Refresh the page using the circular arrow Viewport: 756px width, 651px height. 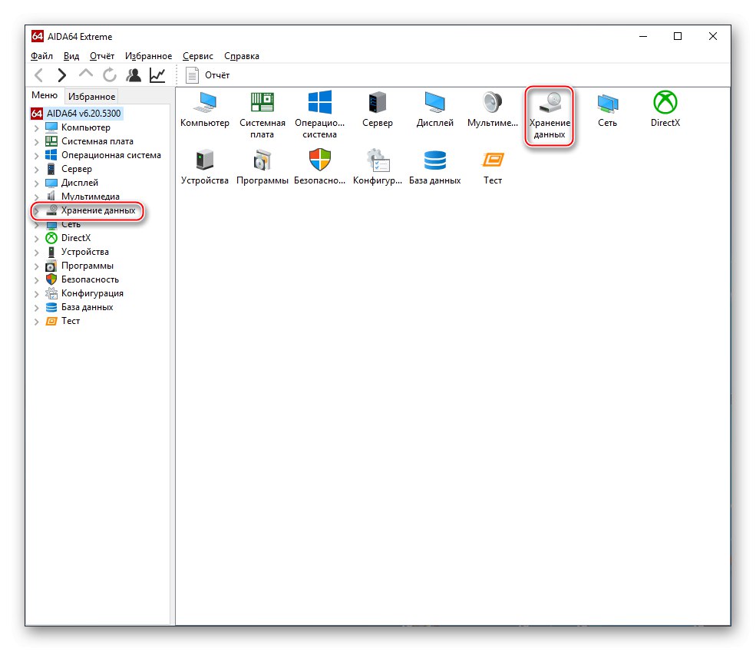pos(110,75)
